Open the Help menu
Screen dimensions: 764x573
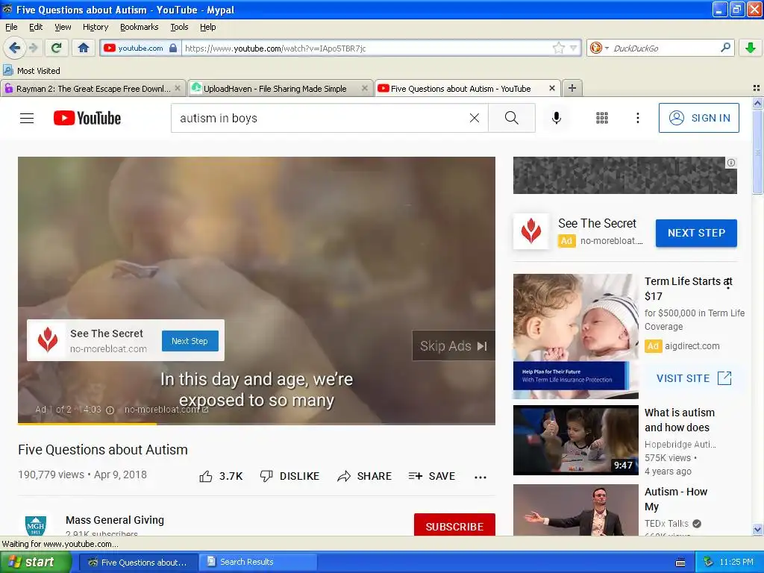207,27
